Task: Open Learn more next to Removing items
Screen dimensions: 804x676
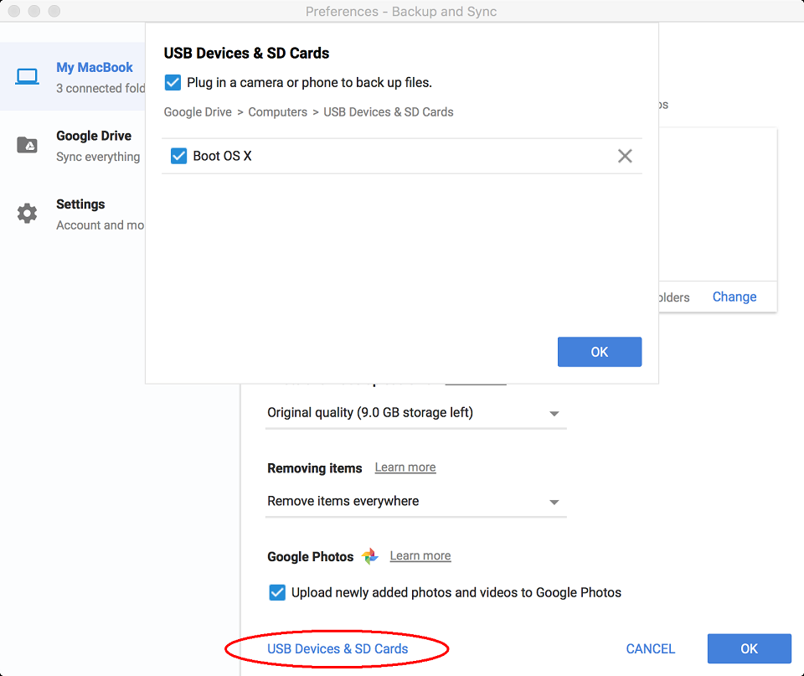Action: 405,467
